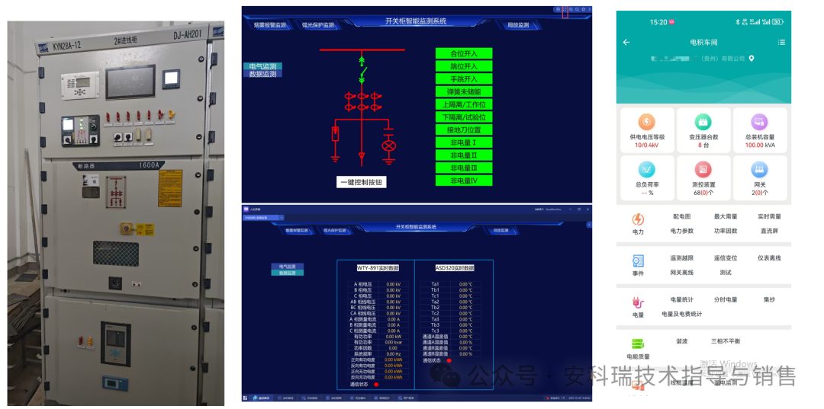Toggle the 接地刀位置 status indicator
Image resolution: width=824 pixels, height=409 pixels.
(464, 130)
